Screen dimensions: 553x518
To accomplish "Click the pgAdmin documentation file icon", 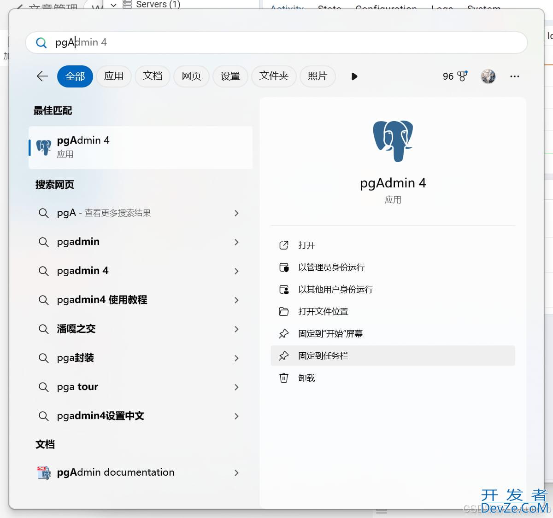I will click(x=44, y=473).
